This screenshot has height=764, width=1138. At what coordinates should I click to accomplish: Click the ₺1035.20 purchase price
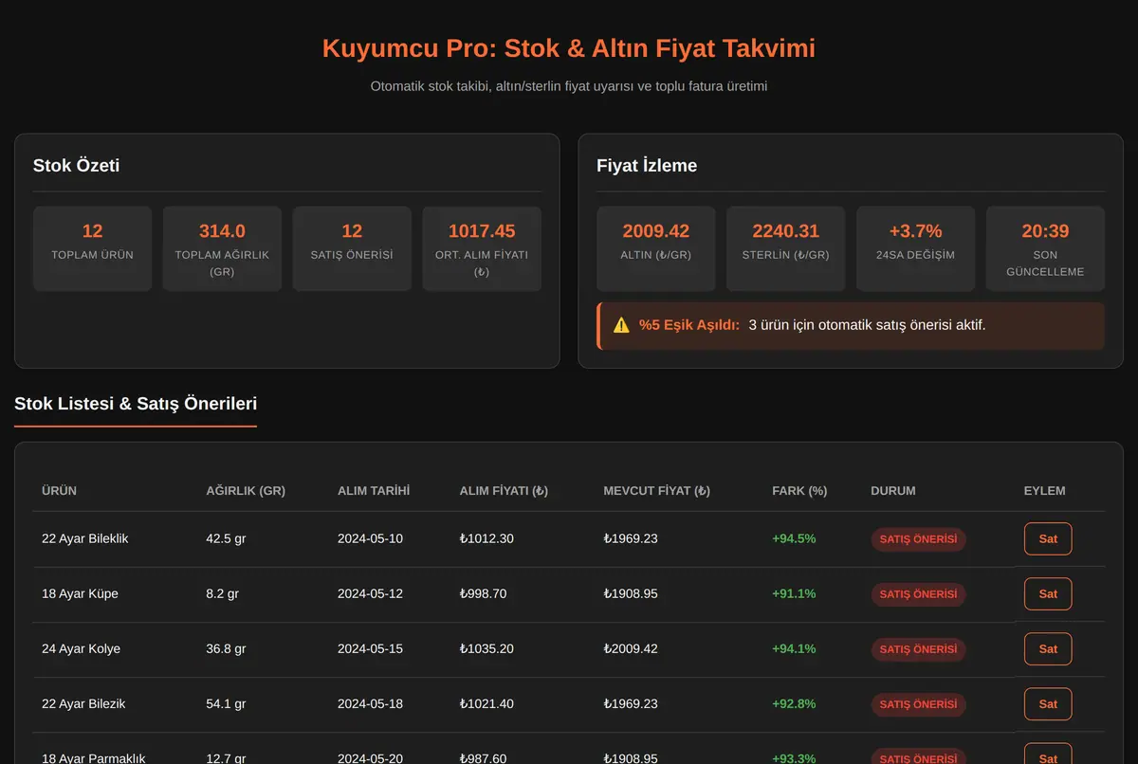[486, 648]
